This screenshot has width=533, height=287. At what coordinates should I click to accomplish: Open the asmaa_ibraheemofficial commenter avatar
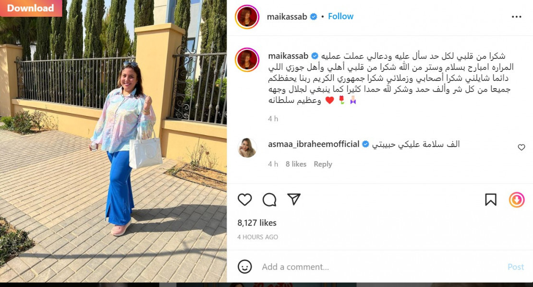[x=247, y=148]
